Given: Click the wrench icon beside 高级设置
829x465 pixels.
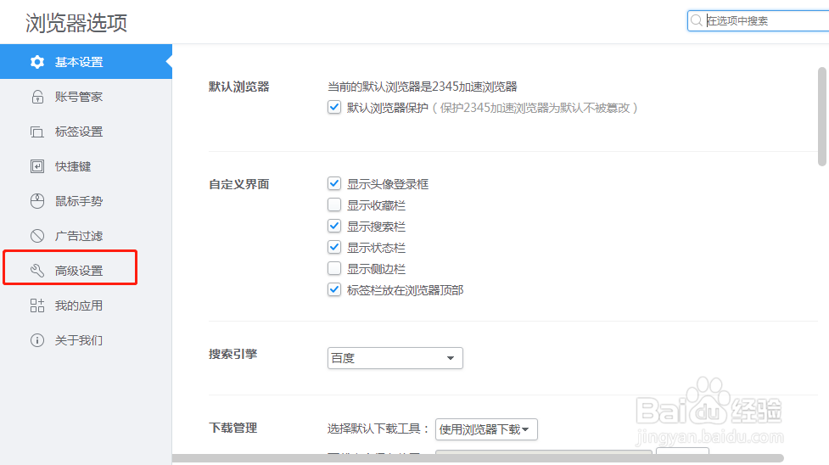Looking at the screenshot, I should click(37, 271).
